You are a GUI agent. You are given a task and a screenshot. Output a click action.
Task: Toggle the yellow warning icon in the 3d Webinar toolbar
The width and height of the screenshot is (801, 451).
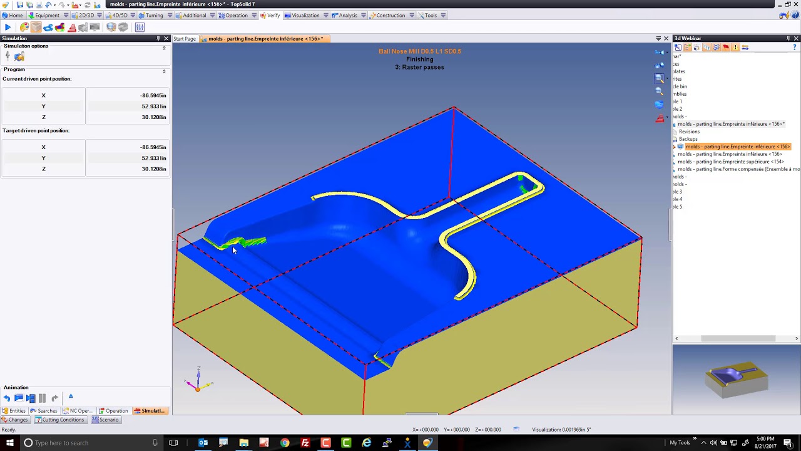tap(736, 48)
